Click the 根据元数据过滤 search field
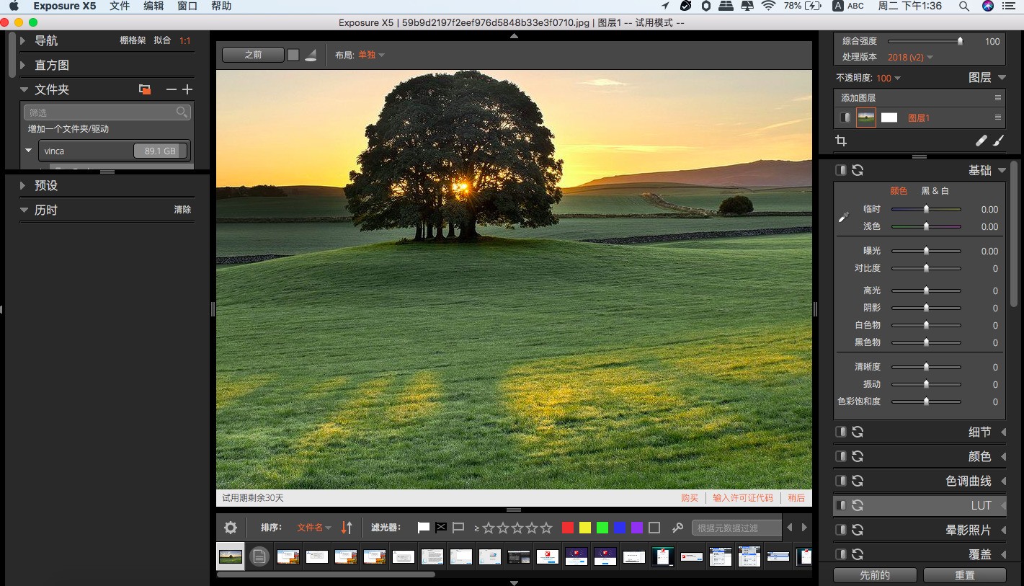 [736, 528]
